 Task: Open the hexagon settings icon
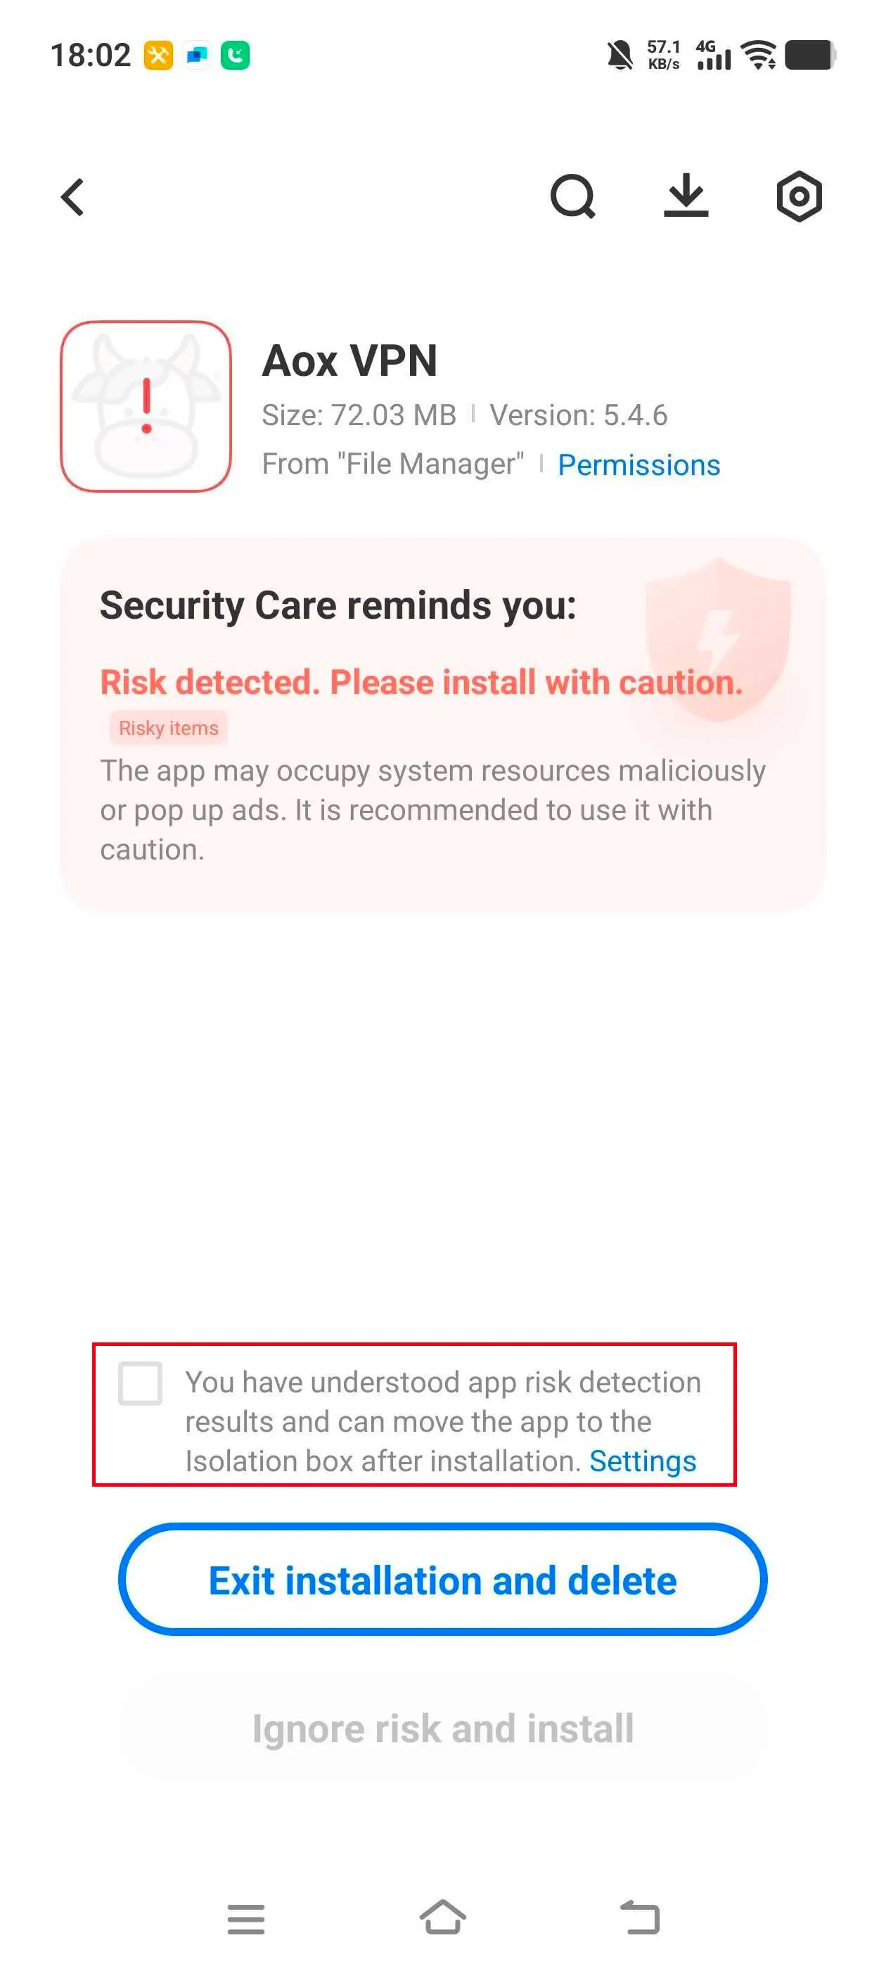799,196
